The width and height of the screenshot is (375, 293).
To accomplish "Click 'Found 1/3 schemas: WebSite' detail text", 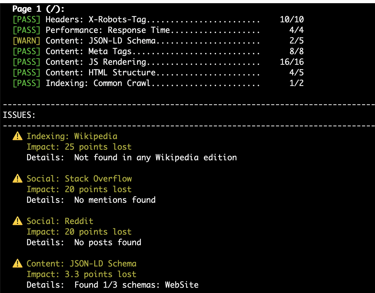I will click(x=137, y=285).
